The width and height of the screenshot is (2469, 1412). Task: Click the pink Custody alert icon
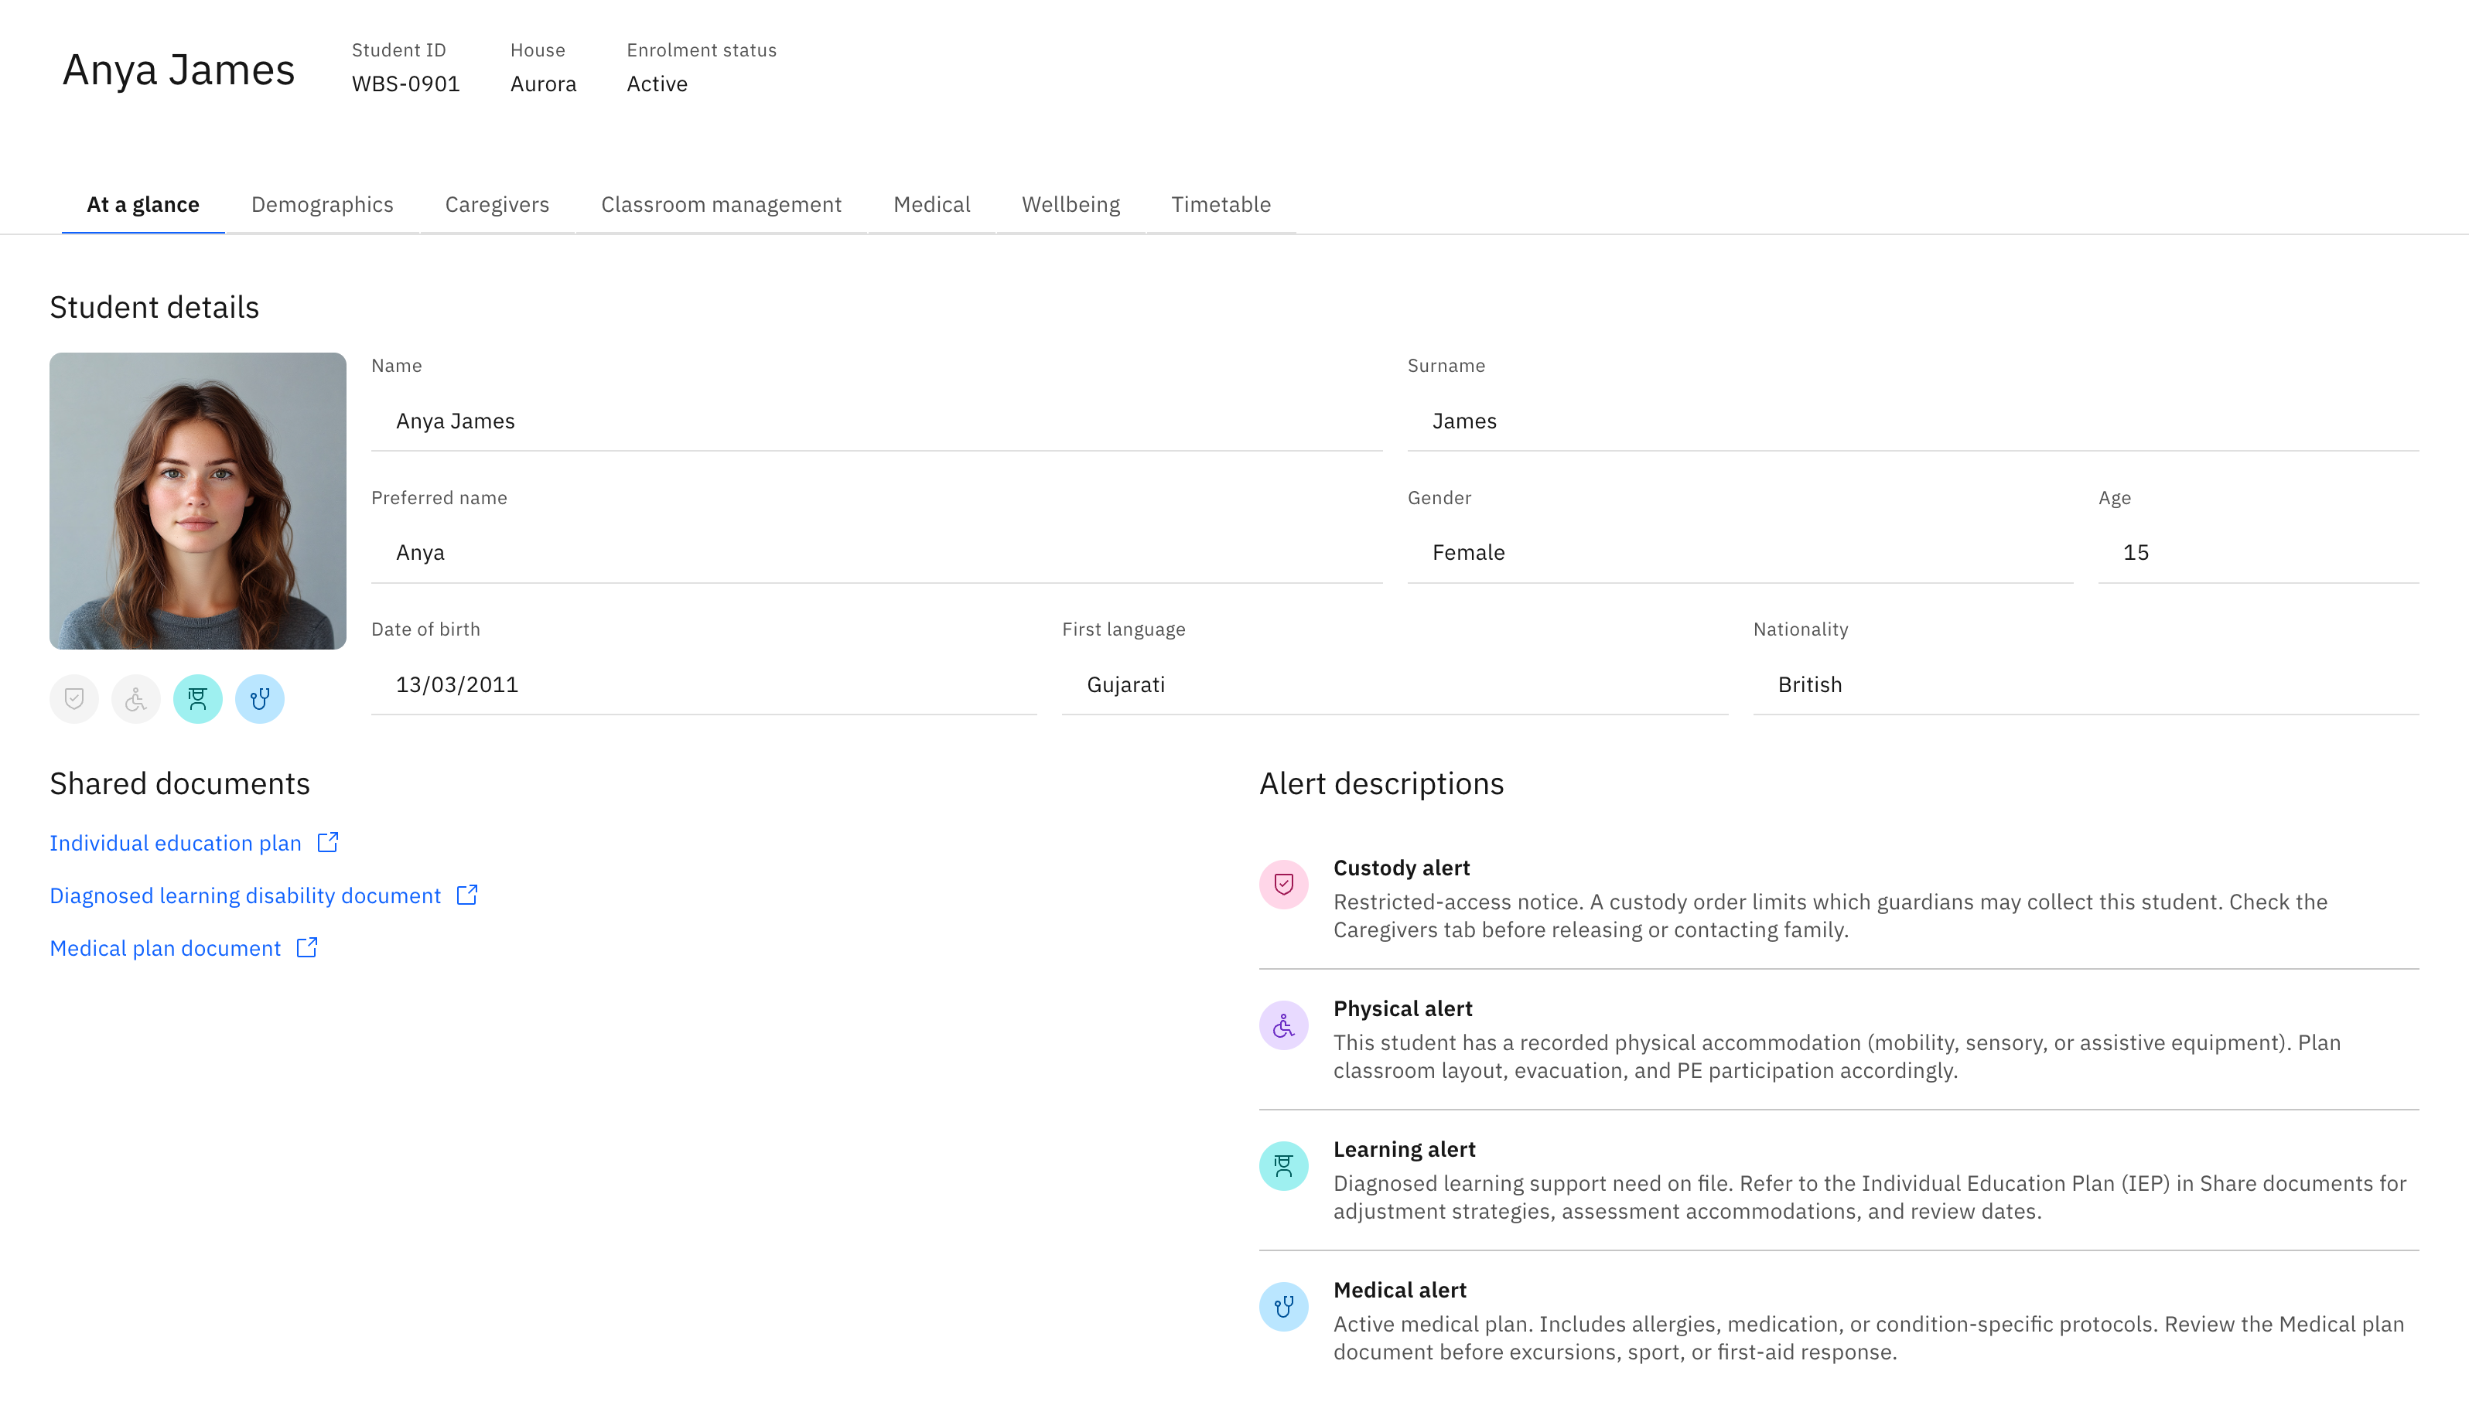pyautogui.click(x=1283, y=884)
